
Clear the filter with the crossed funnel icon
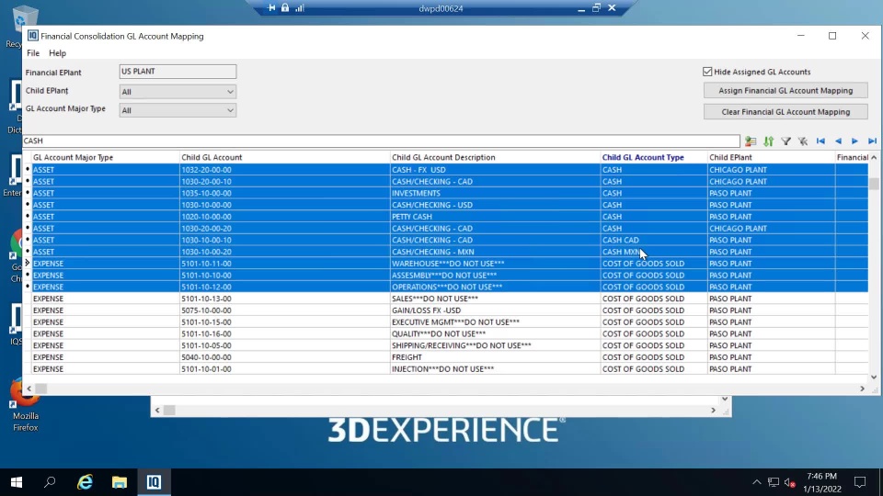pyautogui.click(x=803, y=141)
